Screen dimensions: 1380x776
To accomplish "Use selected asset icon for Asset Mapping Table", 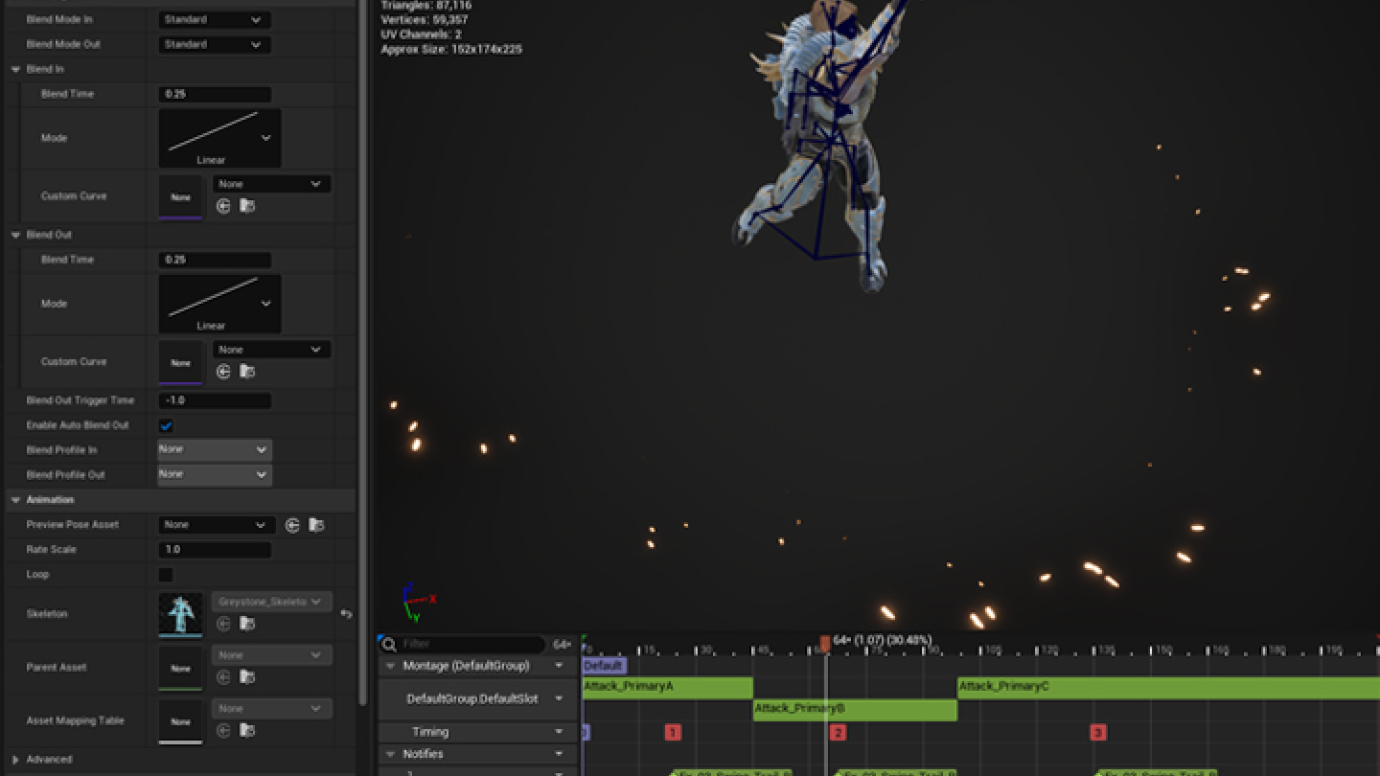I will [x=223, y=731].
